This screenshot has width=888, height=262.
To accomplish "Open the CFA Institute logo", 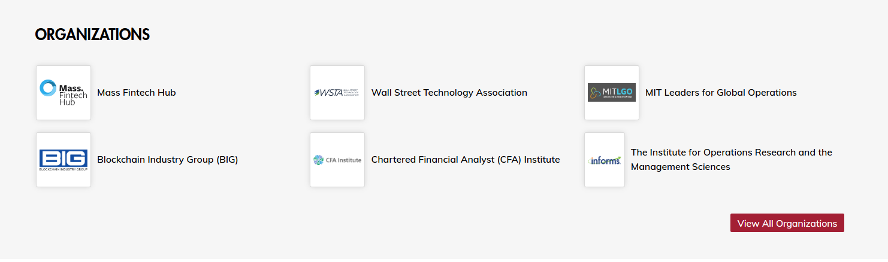I will (337, 160).
